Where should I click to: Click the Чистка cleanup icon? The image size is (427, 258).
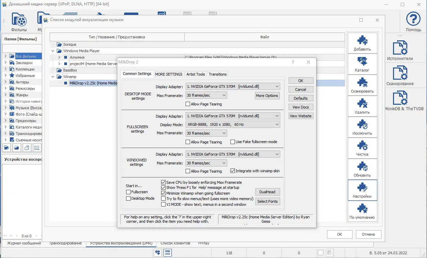[362, 146]
